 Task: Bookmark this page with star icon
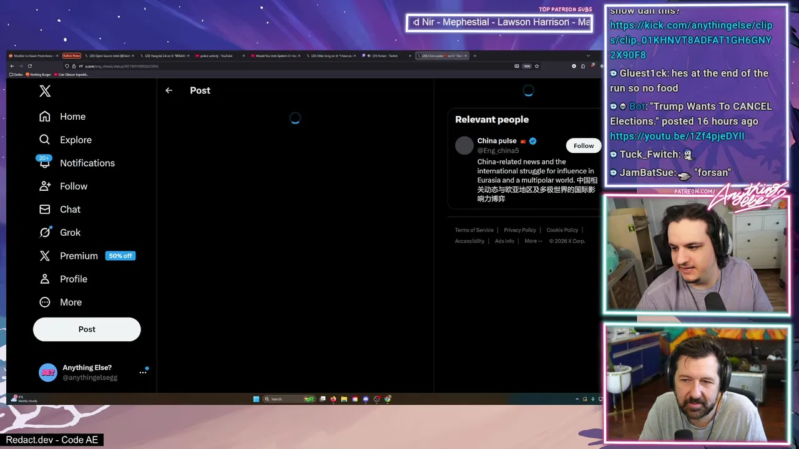tap(537, 66)
